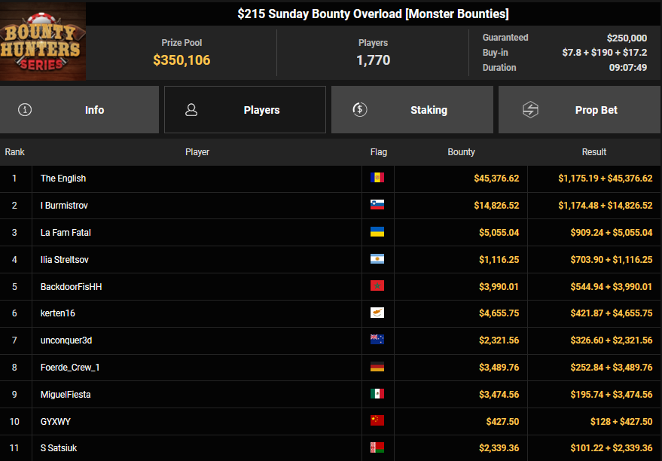662x461 pixels.
Task: Sort by the Result column header
Action: tap(593, 152)
